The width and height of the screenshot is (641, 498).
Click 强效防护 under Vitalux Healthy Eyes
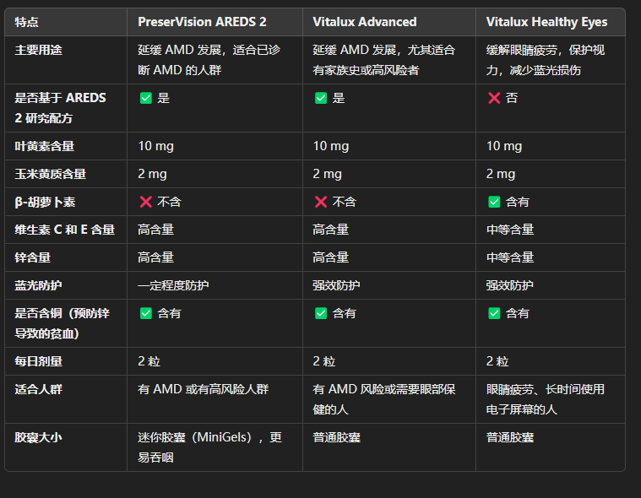510,285
